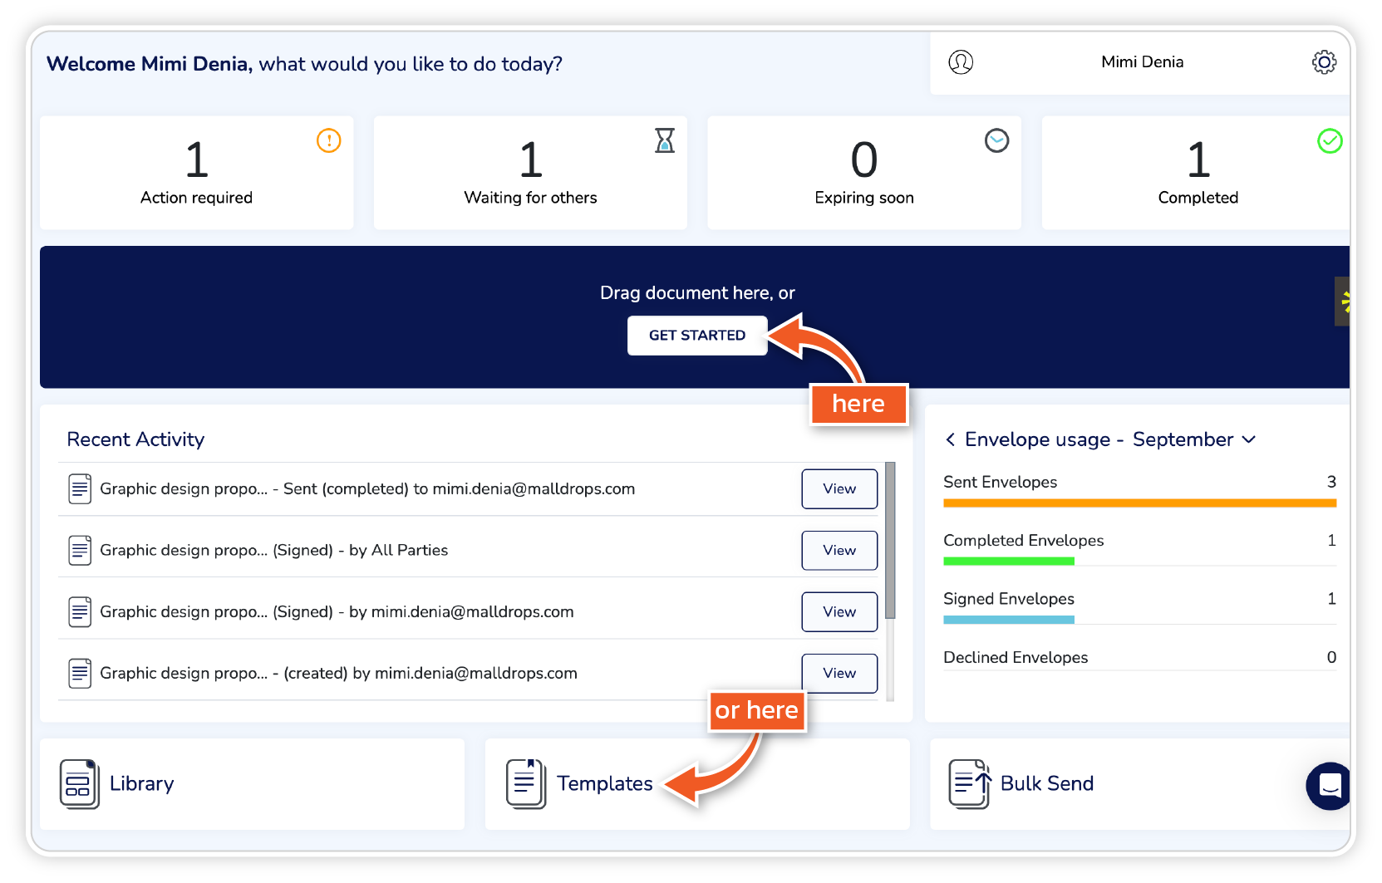Click the Bulk Send icon

click(970, 783)
